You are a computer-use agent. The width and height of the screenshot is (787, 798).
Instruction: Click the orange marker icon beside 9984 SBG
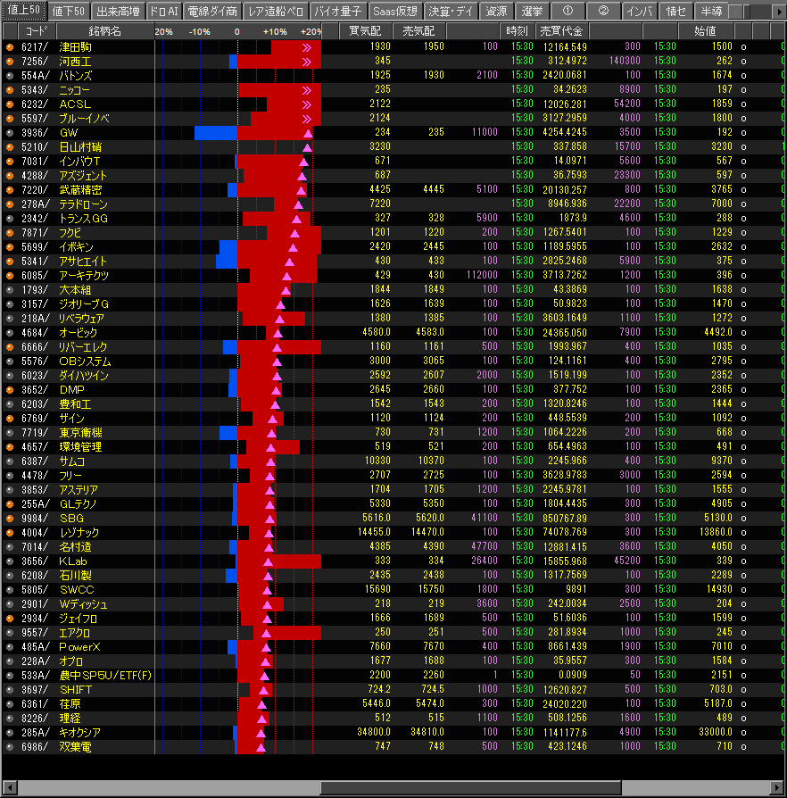(x=10, y=518)
